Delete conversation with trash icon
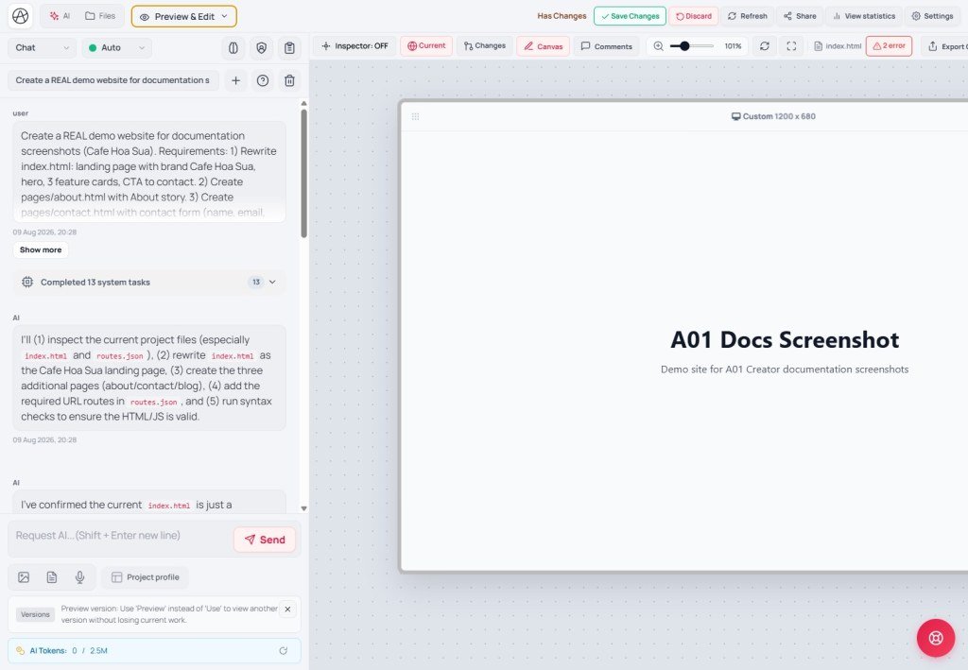This screenshot has width=968, height=670. [289, 80]
